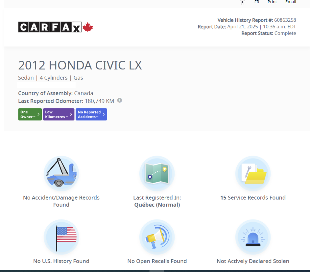This screenshot has width=310, height=272.
Task: Open the One Owner badge
Action: click(x=30, y=114)
